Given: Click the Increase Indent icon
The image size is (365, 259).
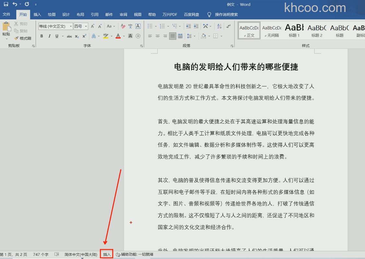Looking at the screenshot, I should click(196, 26).
